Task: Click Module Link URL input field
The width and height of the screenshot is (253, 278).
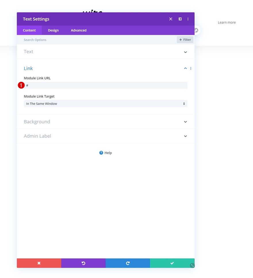Action: click(106, 86)
